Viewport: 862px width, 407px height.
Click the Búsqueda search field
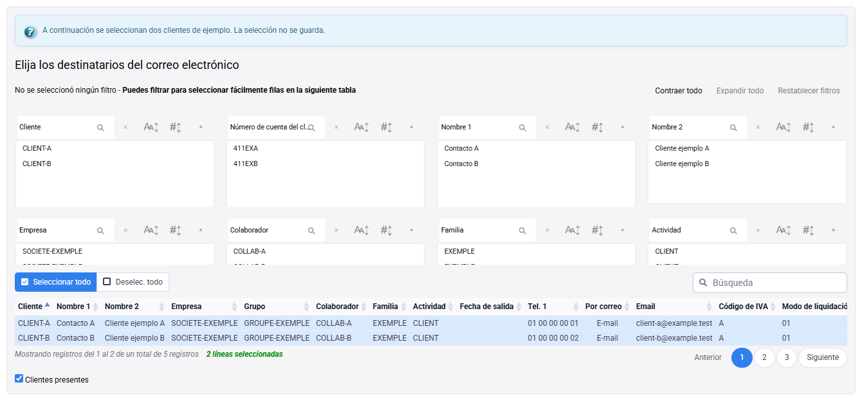click(770, 283)
